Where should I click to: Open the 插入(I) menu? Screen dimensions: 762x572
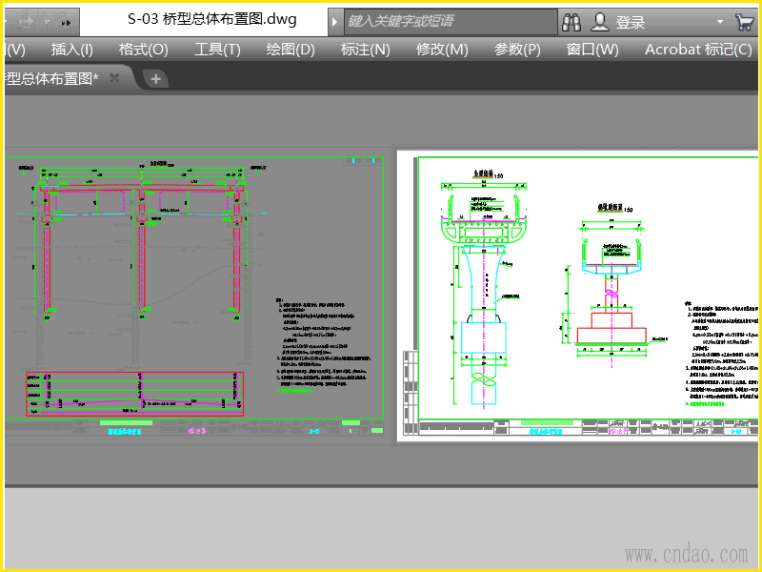(72, 50)
